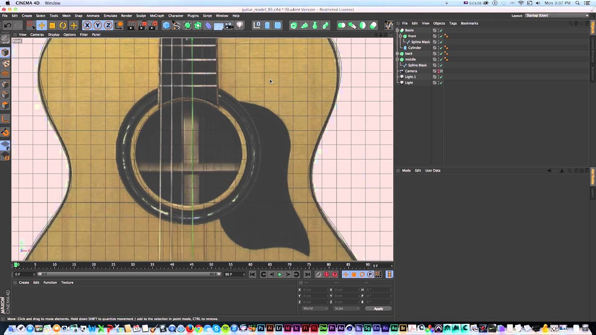This screenshot has width=596, height=335.
Task: Open the Floor scene object icon
Action: tap(218, 26)
